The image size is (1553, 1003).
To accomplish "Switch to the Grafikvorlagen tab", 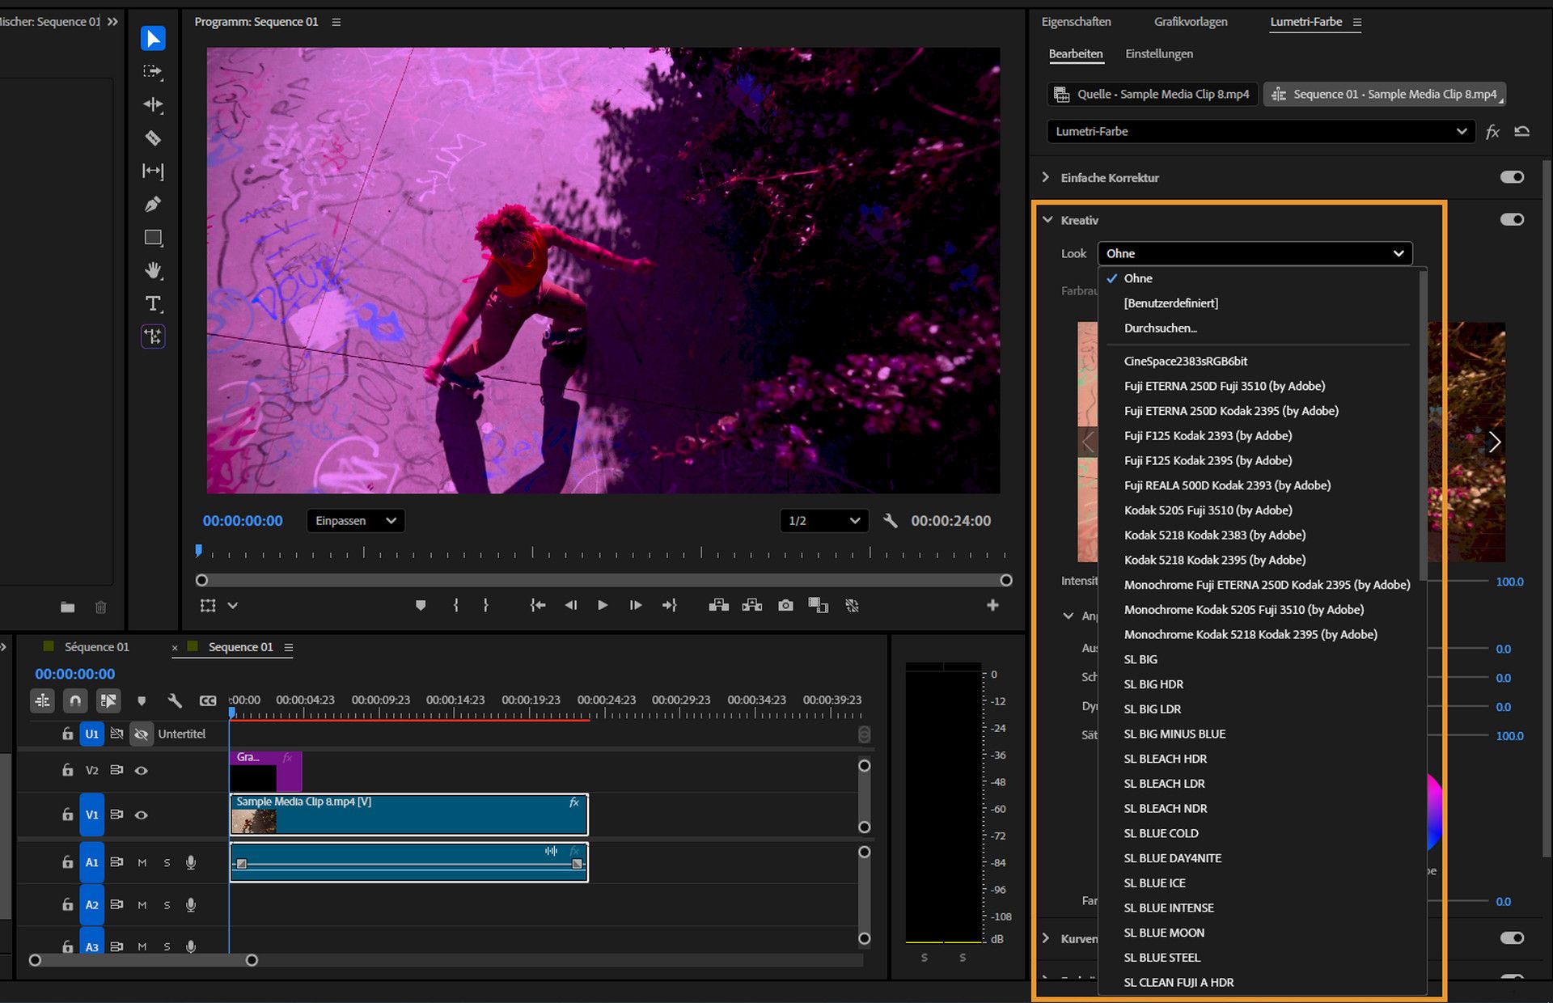I will coord(1191,22).
